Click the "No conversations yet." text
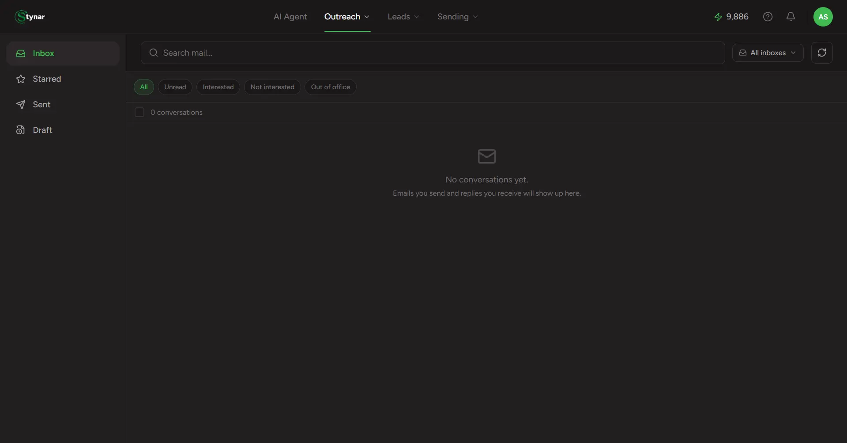This screenshot has width=847, height=443. 487,180
